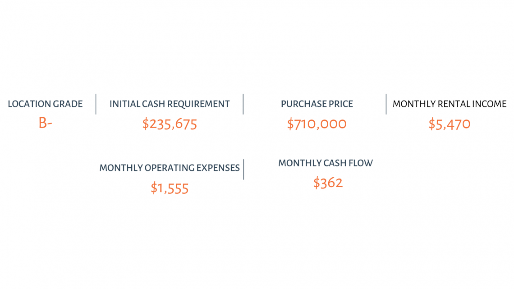Select the $5,470 rental income value
The height and width of the screenshot is (289, 514).
pos(450,124)
